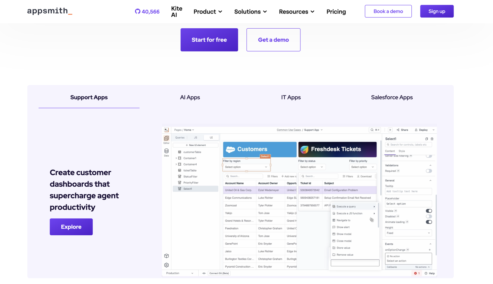The height and width of the screenshot is (284, 493).
Task: Click the PriorityFilter widget icon
Action: (x=180, y=183)
